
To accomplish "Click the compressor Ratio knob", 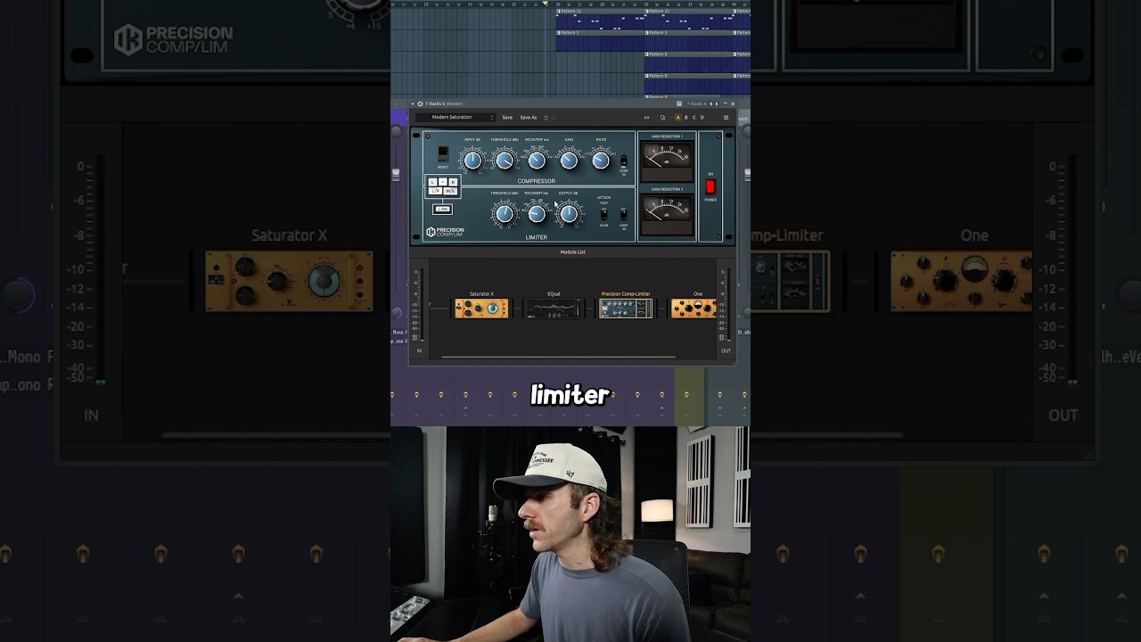I will (x=601, y=160).
